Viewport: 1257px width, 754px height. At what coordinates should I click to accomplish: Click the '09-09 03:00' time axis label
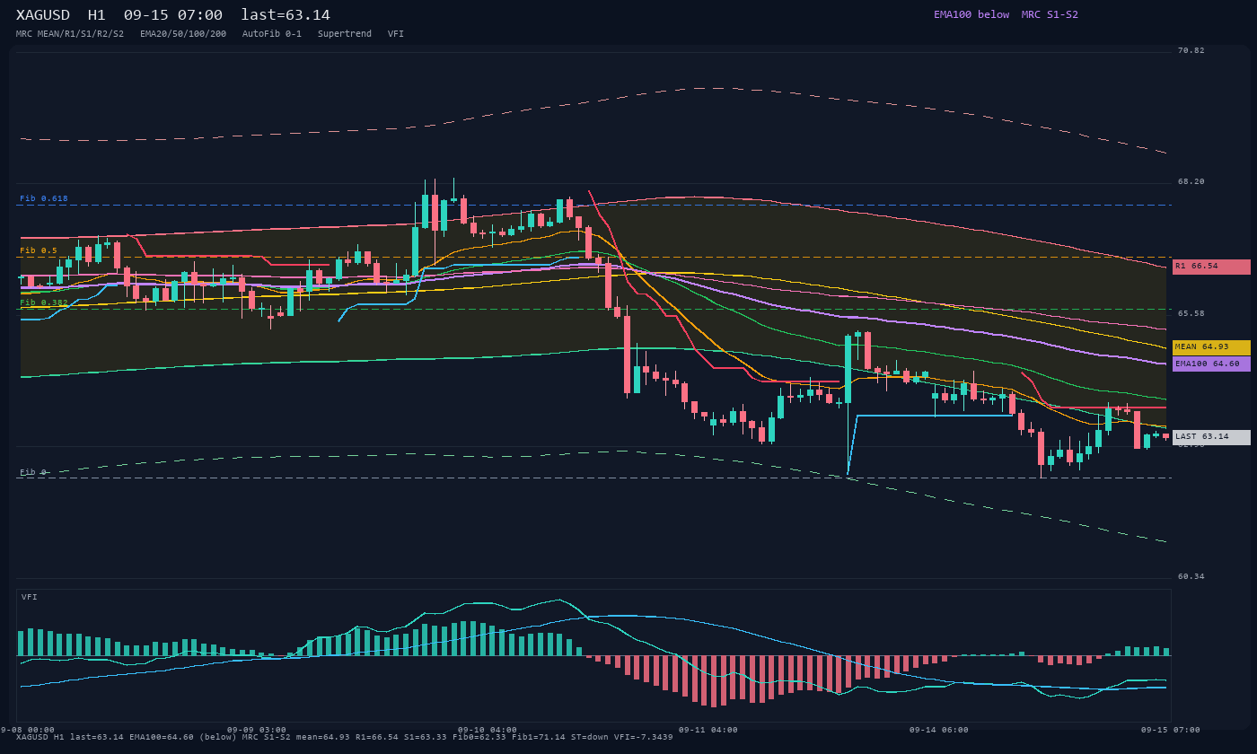(257, 730)
